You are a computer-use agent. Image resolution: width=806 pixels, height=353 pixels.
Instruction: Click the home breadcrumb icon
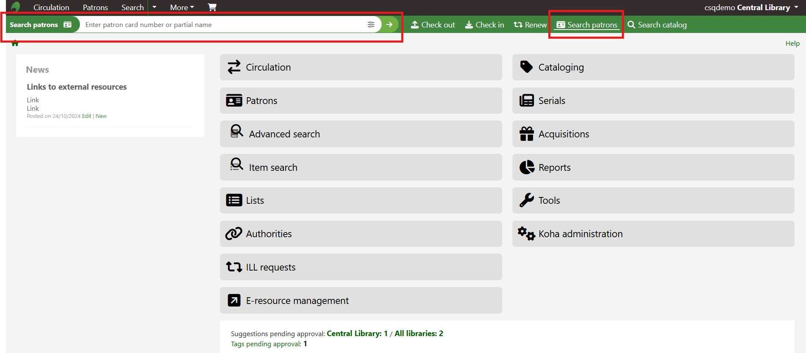[15, 43]
